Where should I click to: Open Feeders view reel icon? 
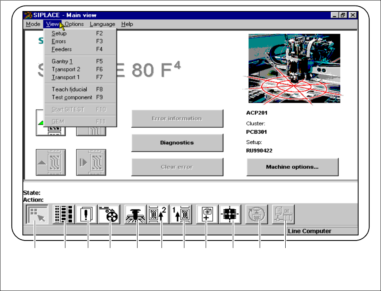pos(110,215)
